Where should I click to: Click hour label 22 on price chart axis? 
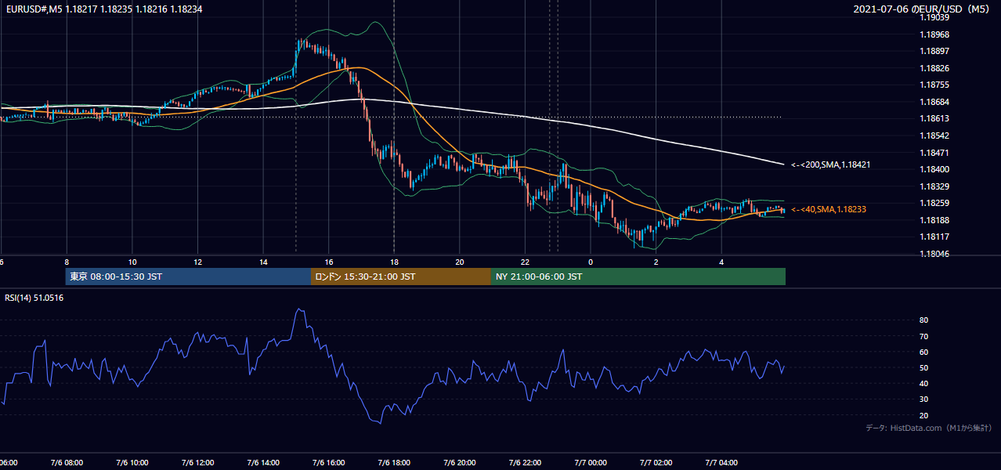coord(526,262)
